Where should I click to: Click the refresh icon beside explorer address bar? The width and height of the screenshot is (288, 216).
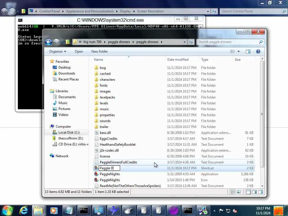pos(191,42)
